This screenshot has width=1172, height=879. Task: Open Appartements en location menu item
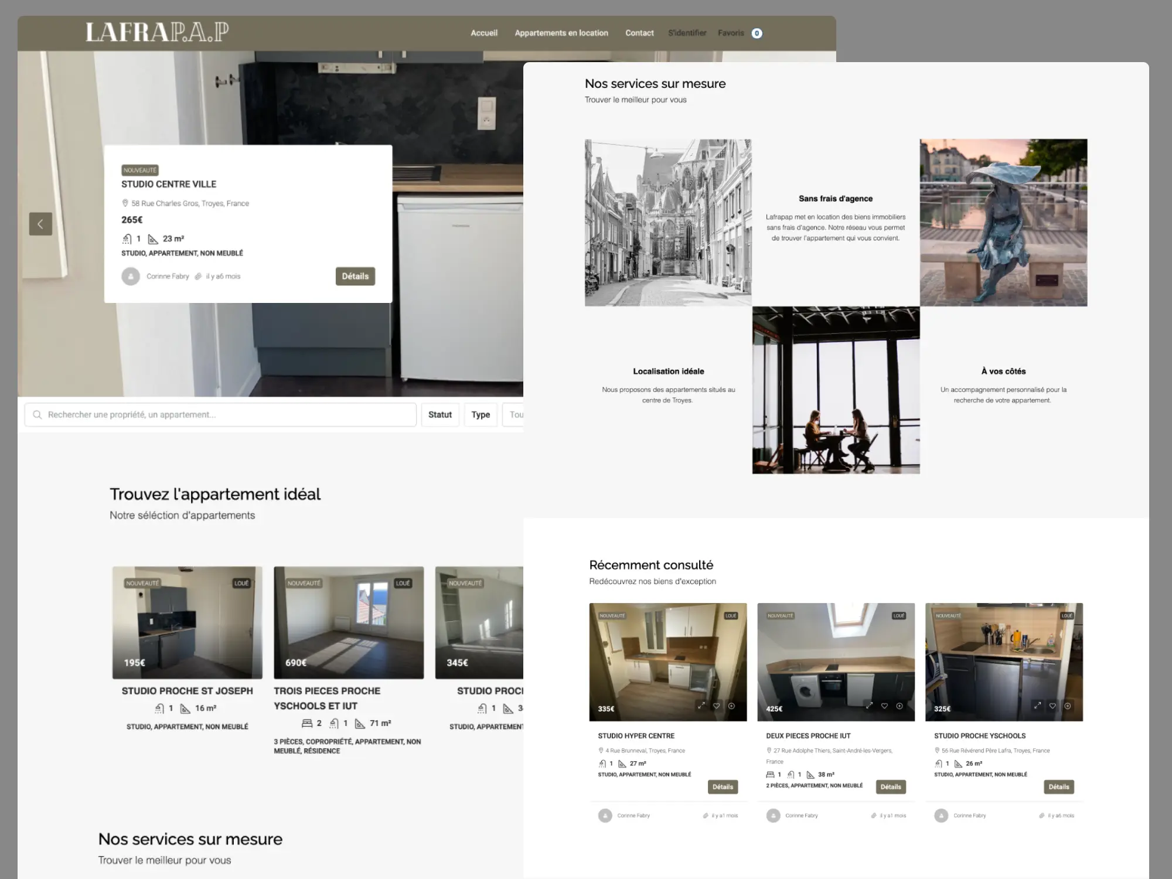click(x=561, y=33)
